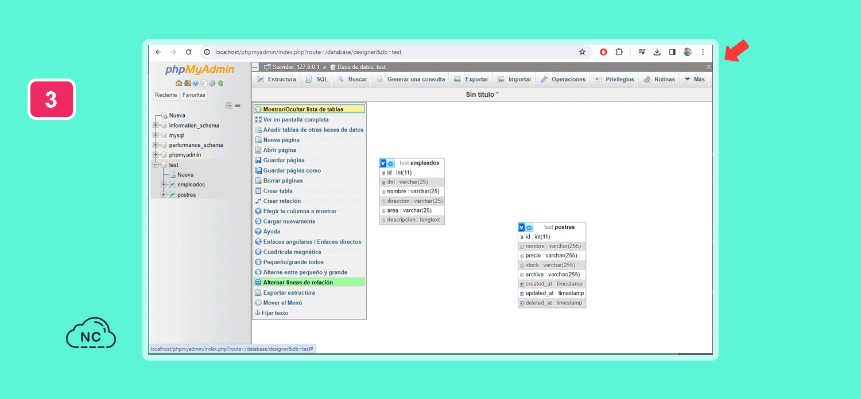Collapse postres table columns with V button

pos(522,228)
